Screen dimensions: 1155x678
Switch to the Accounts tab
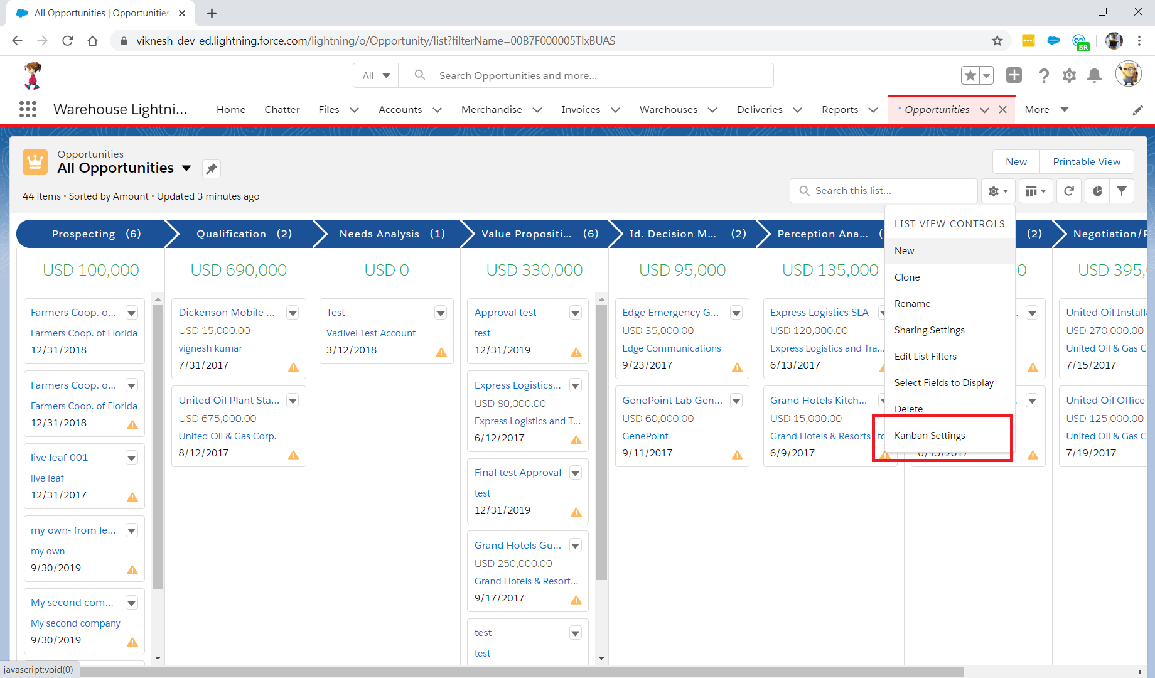[400, 109]
